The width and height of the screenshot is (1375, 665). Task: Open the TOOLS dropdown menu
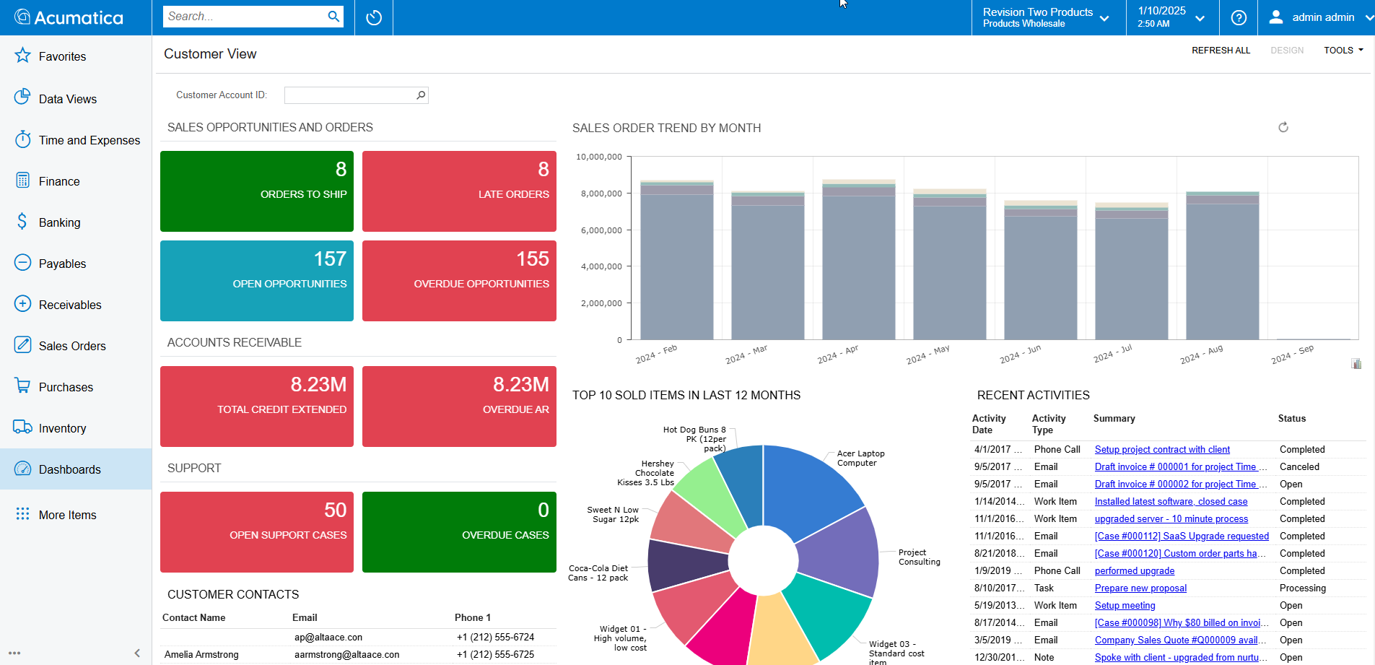[1343, 50]
